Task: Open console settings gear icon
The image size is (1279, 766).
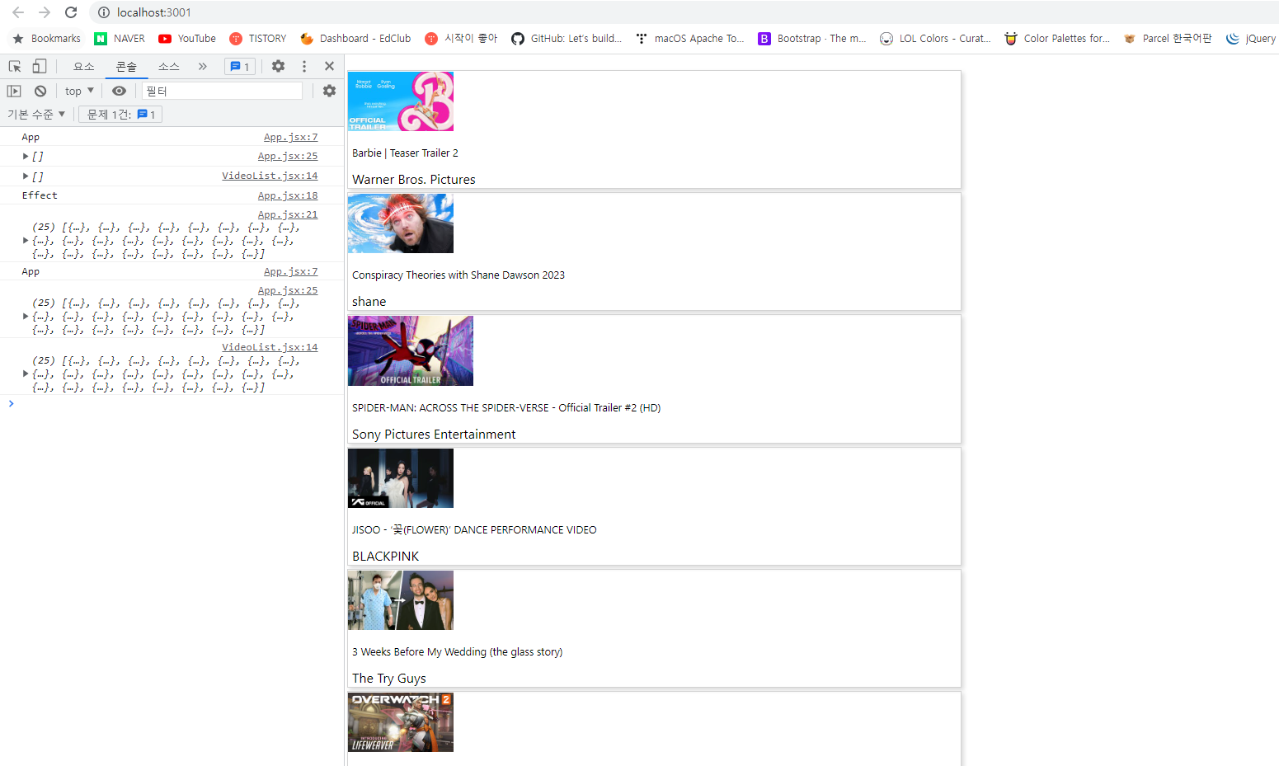Action: coord(329,91)
